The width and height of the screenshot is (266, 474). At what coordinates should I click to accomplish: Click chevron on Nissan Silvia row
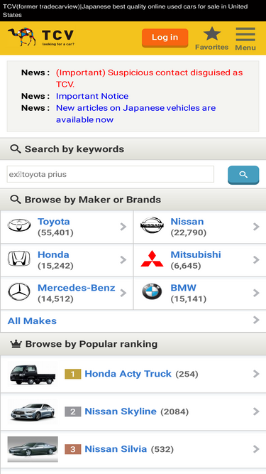pyautogui.click(x=256, y=449)
